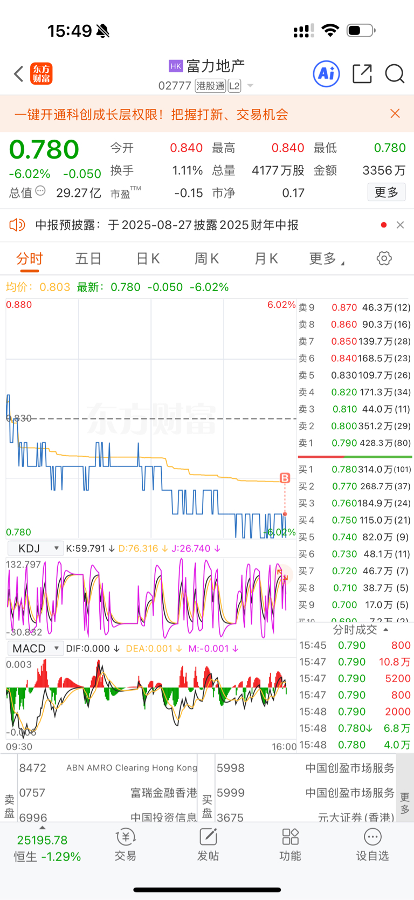Tap the MACD histogram chart area
414x900 pixels.
coord(150,698)
